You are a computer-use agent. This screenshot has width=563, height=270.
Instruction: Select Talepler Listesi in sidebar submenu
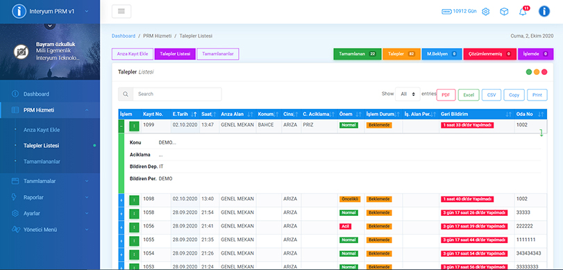click(41, 146)
